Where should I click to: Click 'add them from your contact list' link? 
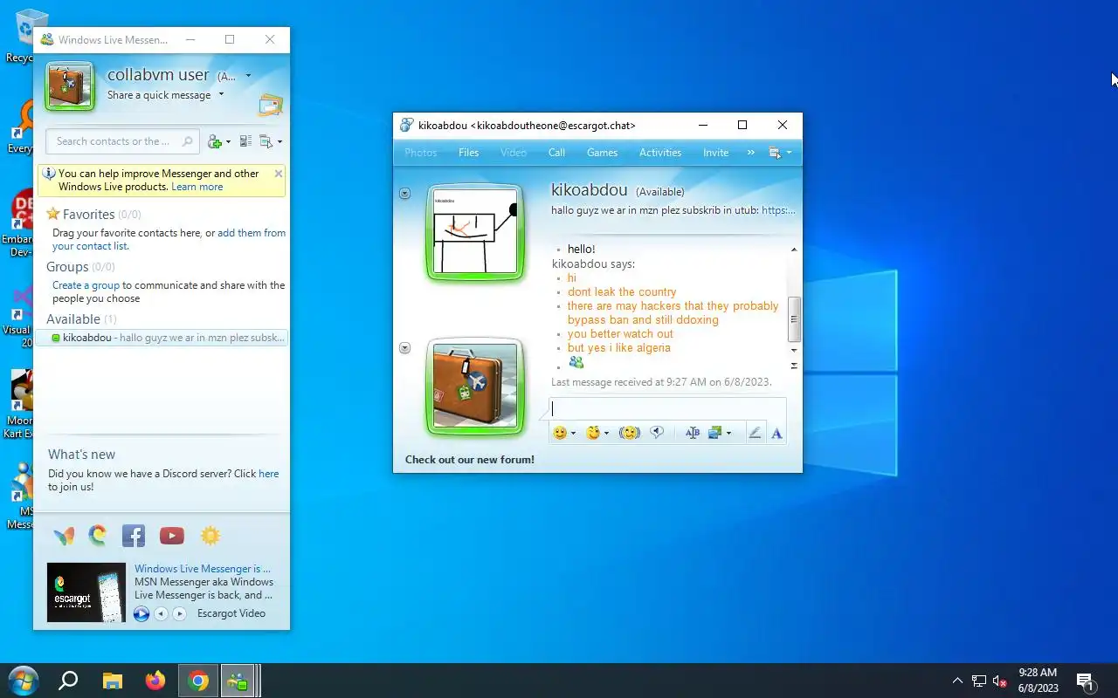(x=169, y=239)
